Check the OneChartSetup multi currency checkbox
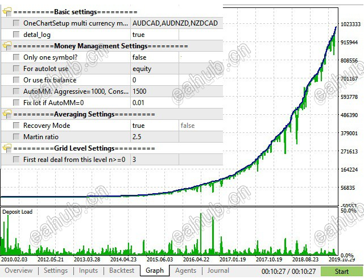364x279 pixels. point(16,23)
